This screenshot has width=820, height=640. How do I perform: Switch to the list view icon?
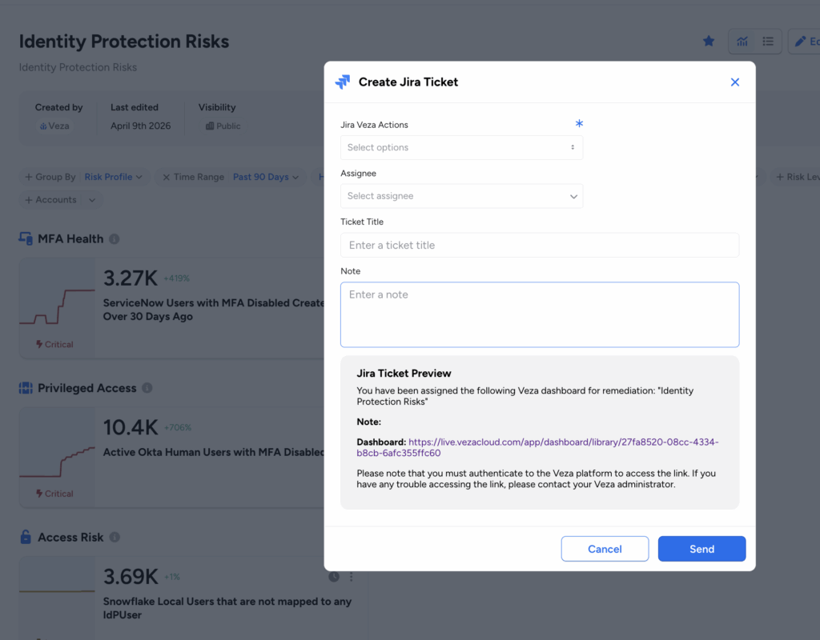click(768, 42)
